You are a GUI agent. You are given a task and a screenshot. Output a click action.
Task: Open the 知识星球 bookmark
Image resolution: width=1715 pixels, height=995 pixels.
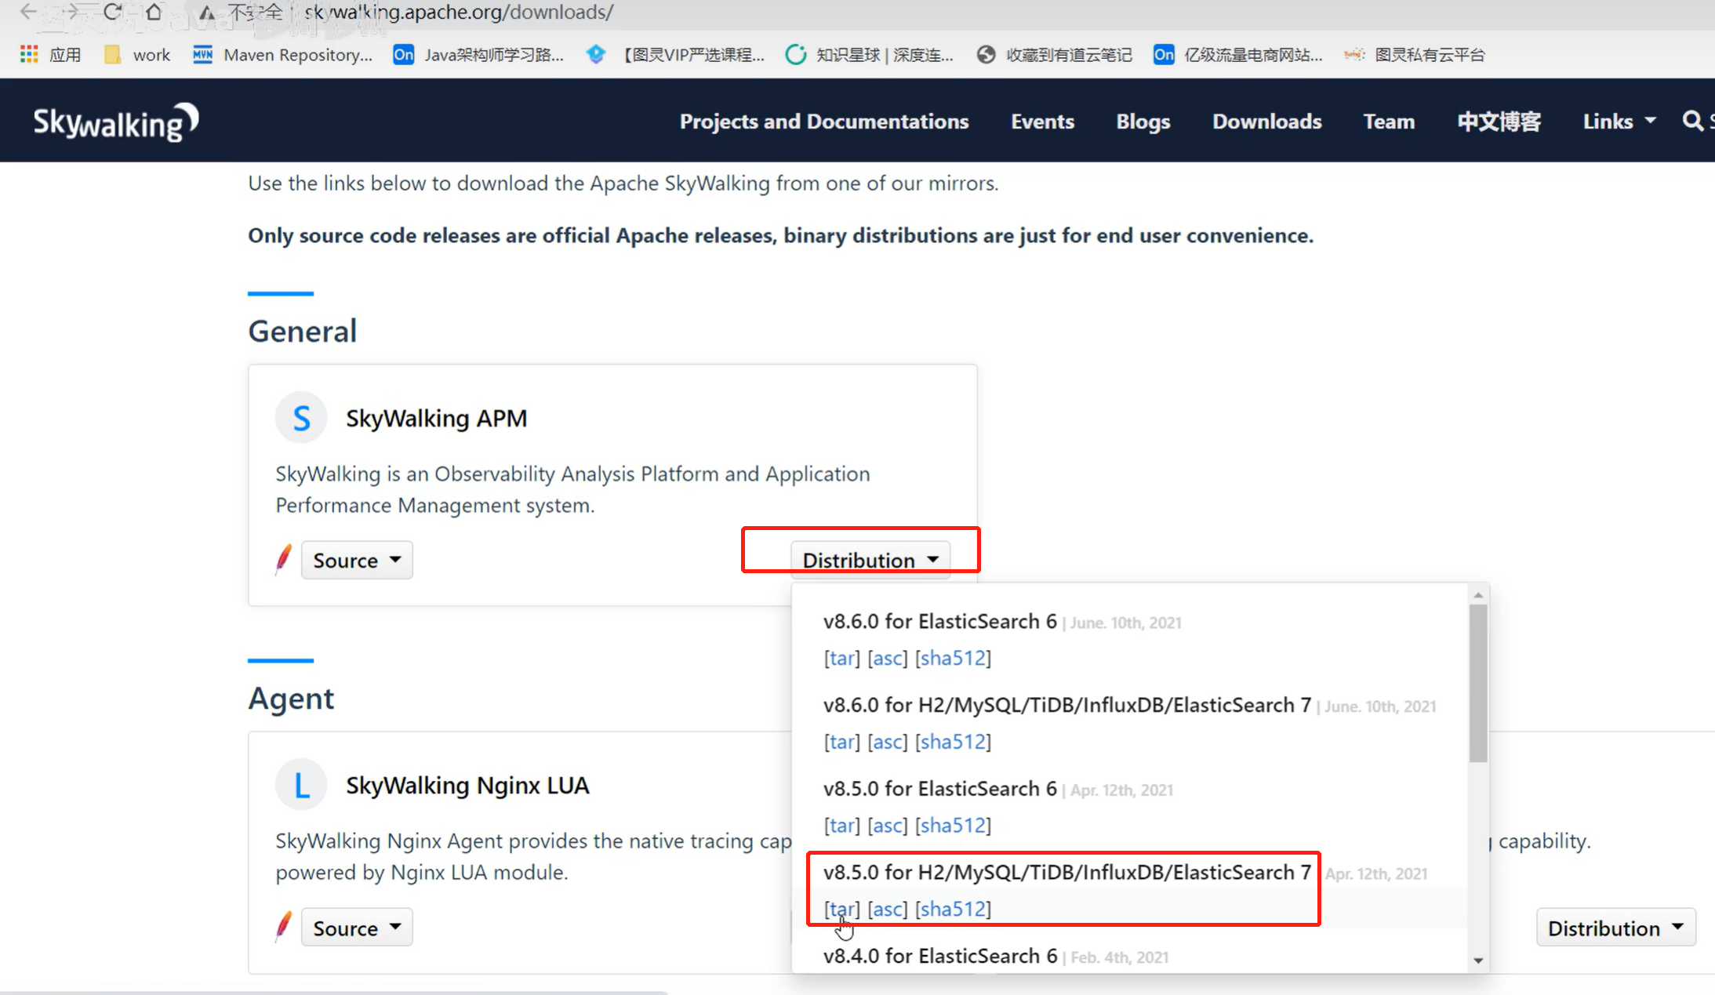[870, 55]
